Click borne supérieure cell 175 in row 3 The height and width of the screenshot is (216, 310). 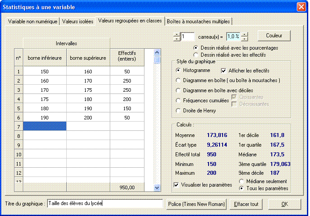click(88, 90)
